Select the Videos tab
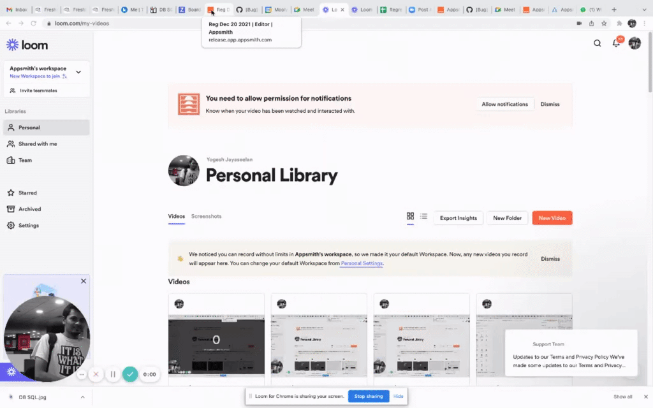 click(177, 216)
